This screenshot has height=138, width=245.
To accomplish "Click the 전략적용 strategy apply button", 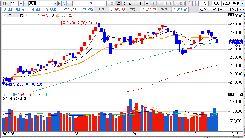I will (x=216, y=10).
